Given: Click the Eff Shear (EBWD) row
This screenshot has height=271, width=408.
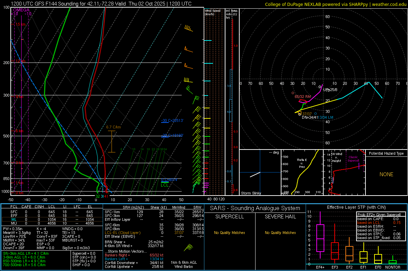Looking at the screenshot, I should 154,237.
